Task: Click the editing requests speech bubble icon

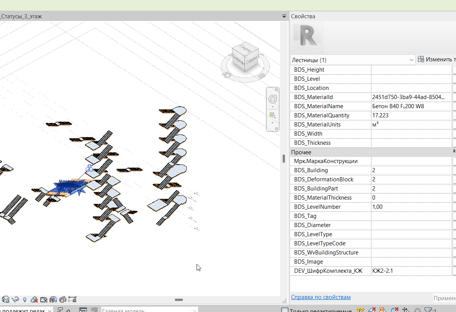Action: [x=60, y=310]
